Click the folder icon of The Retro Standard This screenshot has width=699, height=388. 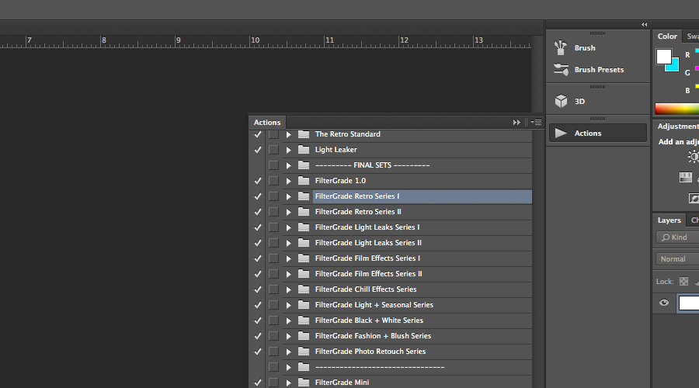(x=304, y=134)
